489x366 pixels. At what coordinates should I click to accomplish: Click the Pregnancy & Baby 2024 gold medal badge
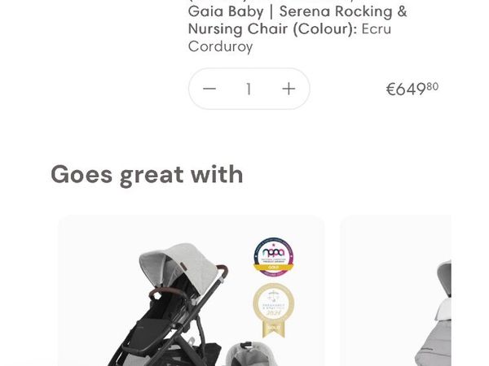[274, 303]
